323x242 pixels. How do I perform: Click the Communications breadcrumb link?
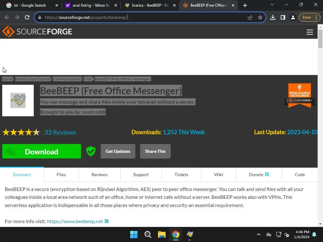67,79
